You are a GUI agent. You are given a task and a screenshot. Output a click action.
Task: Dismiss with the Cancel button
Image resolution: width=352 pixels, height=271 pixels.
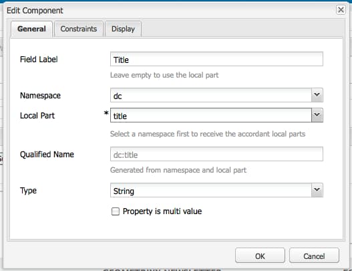coord(314,256)
